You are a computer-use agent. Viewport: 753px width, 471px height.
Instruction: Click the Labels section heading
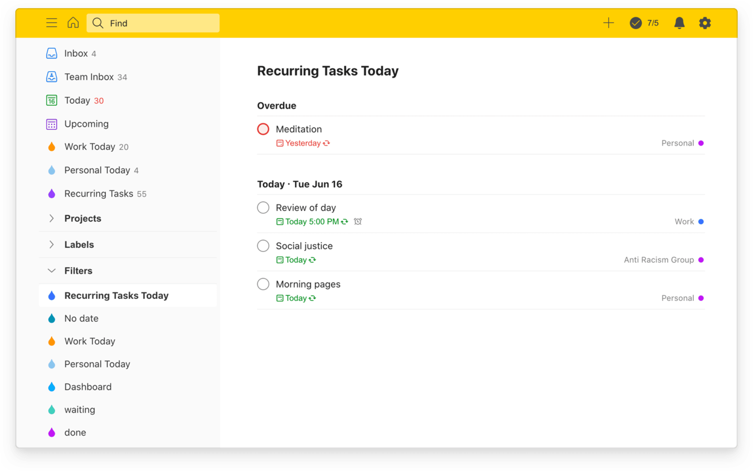79,245
